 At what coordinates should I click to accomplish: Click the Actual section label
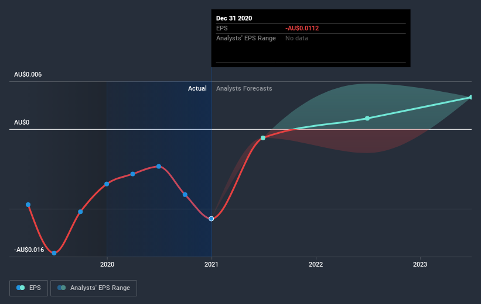[197, 88]
